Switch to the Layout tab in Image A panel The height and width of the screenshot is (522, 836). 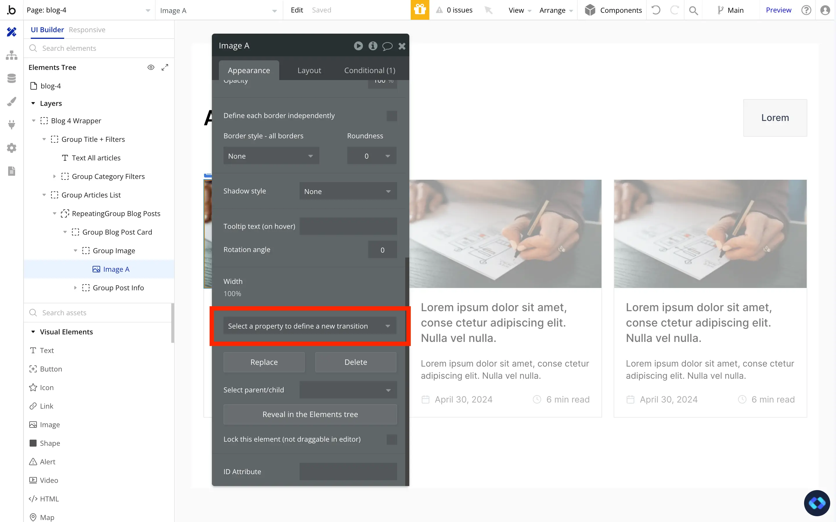pyautogui.click(x=309, y=70)
